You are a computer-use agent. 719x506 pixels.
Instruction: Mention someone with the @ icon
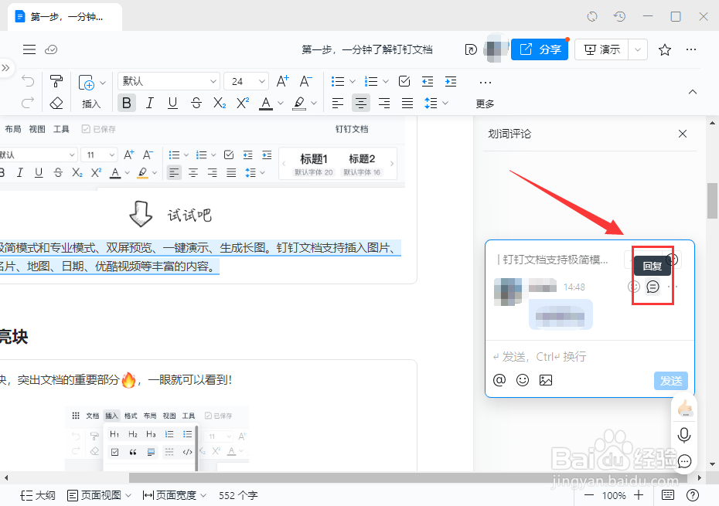click(499, 380)
